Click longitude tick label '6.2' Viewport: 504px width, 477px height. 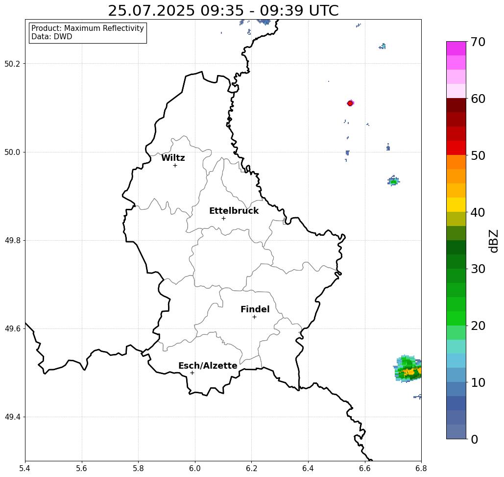251,468
